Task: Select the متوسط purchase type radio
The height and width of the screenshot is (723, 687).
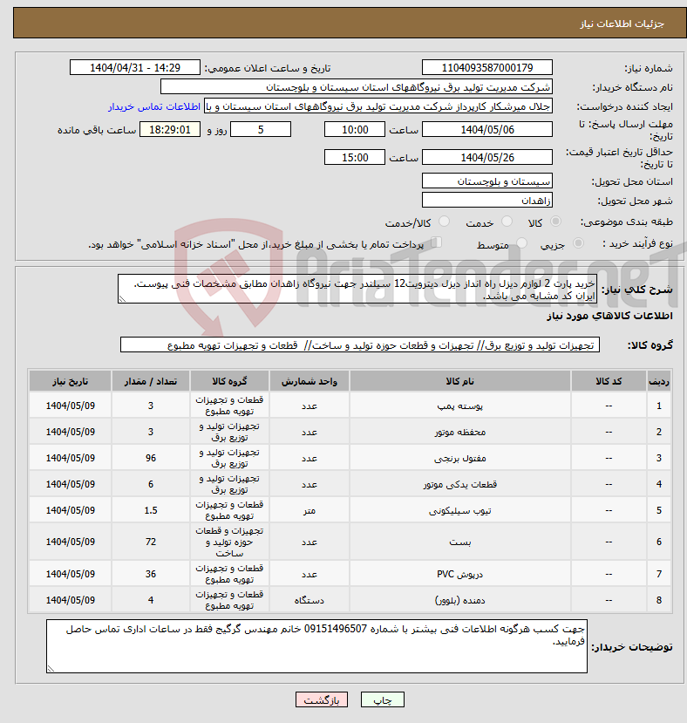Action: (x=522, y=243)
